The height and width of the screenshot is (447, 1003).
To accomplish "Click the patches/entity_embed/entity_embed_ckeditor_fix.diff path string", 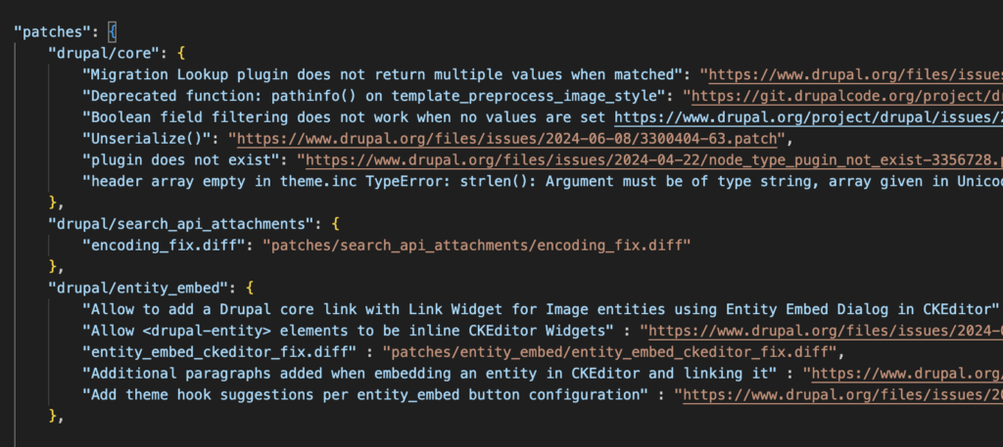I will 609,352.
